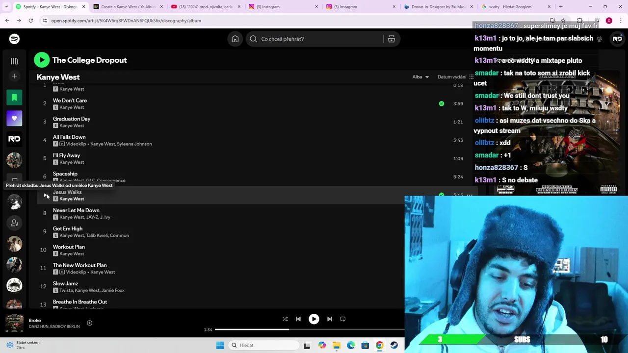Go forward in browser history
Screen dimensions: 628x353
pyautogui.click(x=19, y=21)
